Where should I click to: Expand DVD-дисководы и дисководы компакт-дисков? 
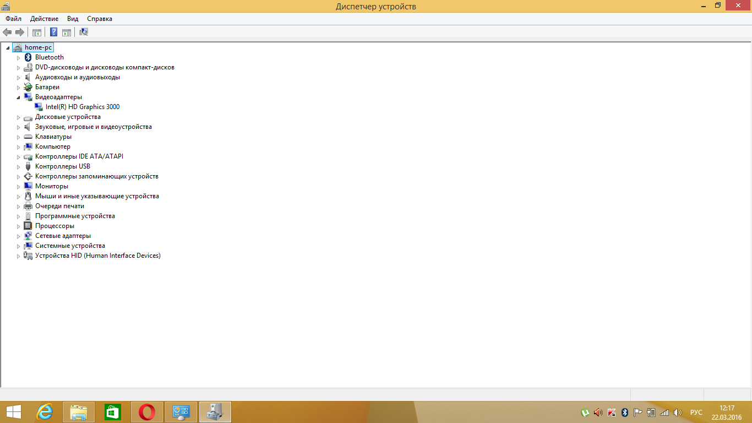click(x=18, y=68)
